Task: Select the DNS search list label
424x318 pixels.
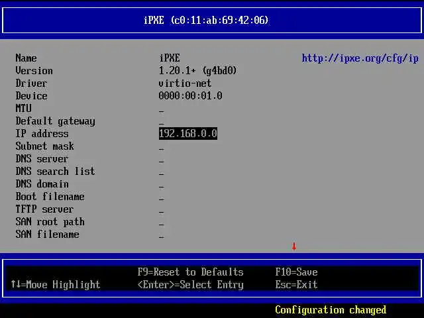Action: (55, 172)
